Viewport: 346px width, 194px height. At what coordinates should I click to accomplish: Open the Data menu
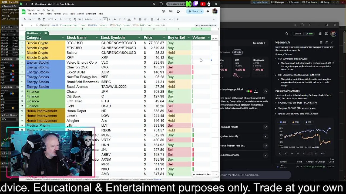pos(65,14)
